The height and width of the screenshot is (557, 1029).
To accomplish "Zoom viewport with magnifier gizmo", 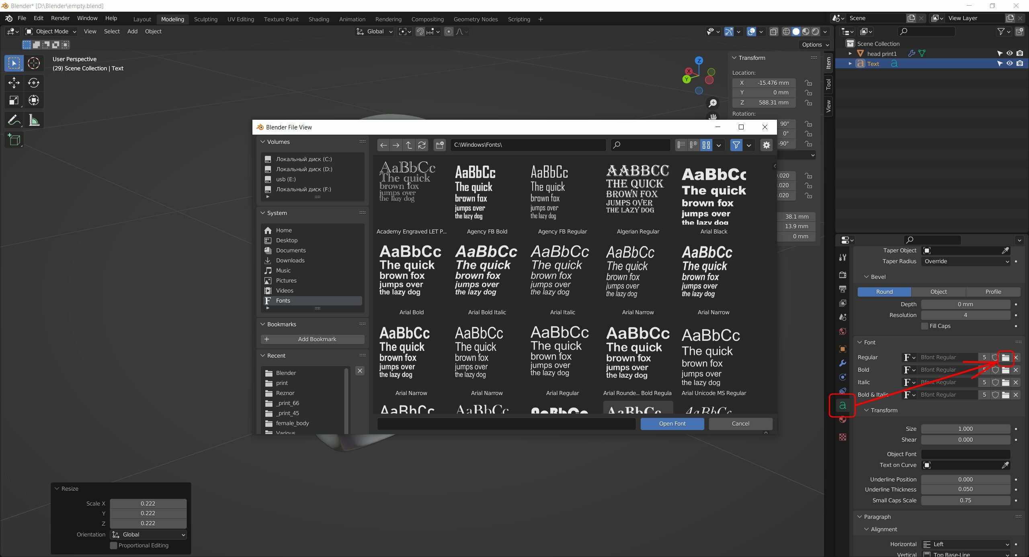I will click(x=713, y=103).
